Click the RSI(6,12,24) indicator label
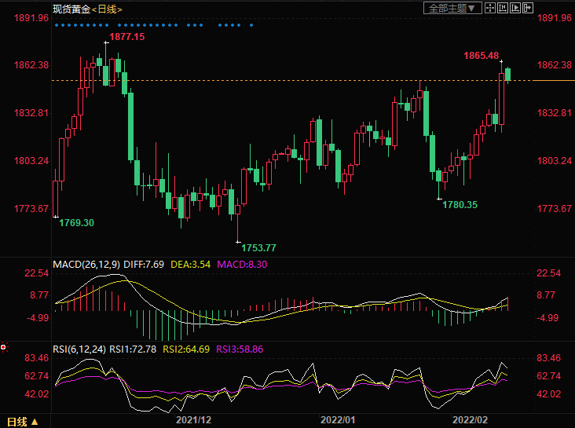575x428 pixels. 79,349
